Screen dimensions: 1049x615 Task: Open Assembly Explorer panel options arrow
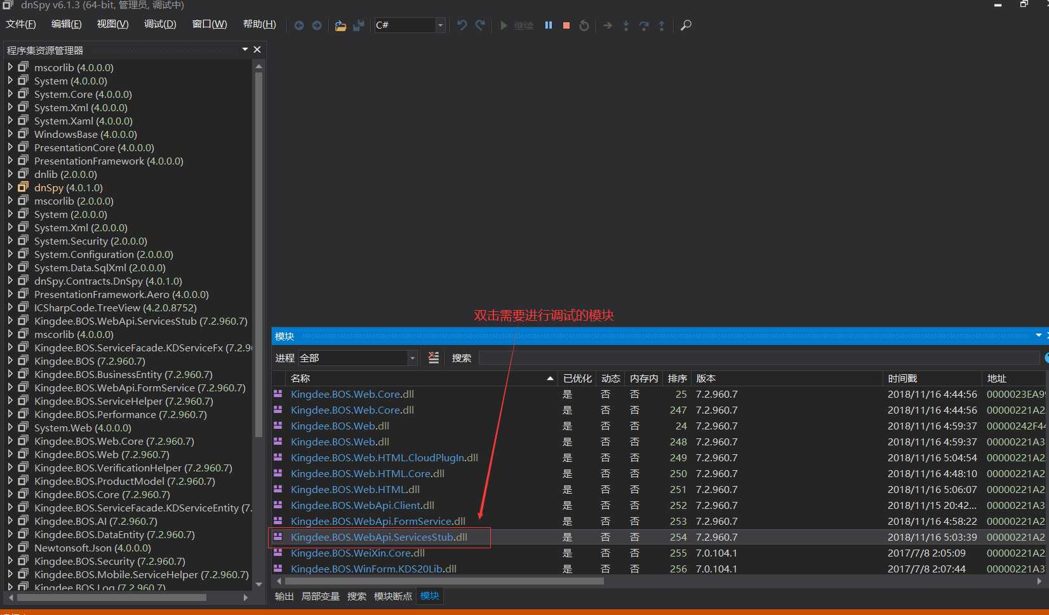coord(245,50)
